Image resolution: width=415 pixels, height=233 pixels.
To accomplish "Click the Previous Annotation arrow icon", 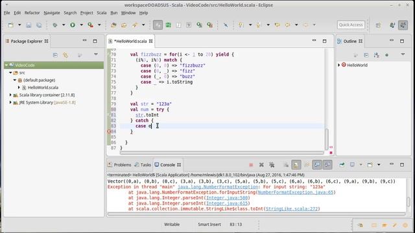I will point(259,25).
